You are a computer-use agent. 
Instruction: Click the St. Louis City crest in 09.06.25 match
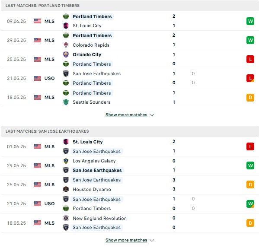pyautogui.click(x=66, y=26)
